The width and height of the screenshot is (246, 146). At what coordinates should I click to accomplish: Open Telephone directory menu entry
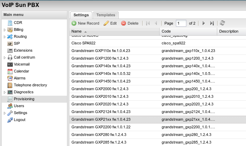tap(31, 85)
